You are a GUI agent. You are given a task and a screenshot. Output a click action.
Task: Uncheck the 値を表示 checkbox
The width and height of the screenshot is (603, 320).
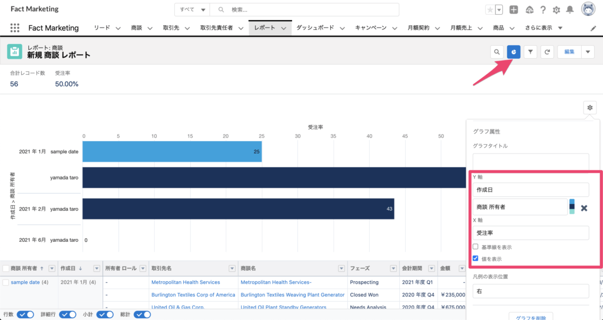(x=475, y=259)
